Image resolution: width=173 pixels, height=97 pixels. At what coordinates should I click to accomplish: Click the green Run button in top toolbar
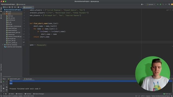[x=158, y=4]
